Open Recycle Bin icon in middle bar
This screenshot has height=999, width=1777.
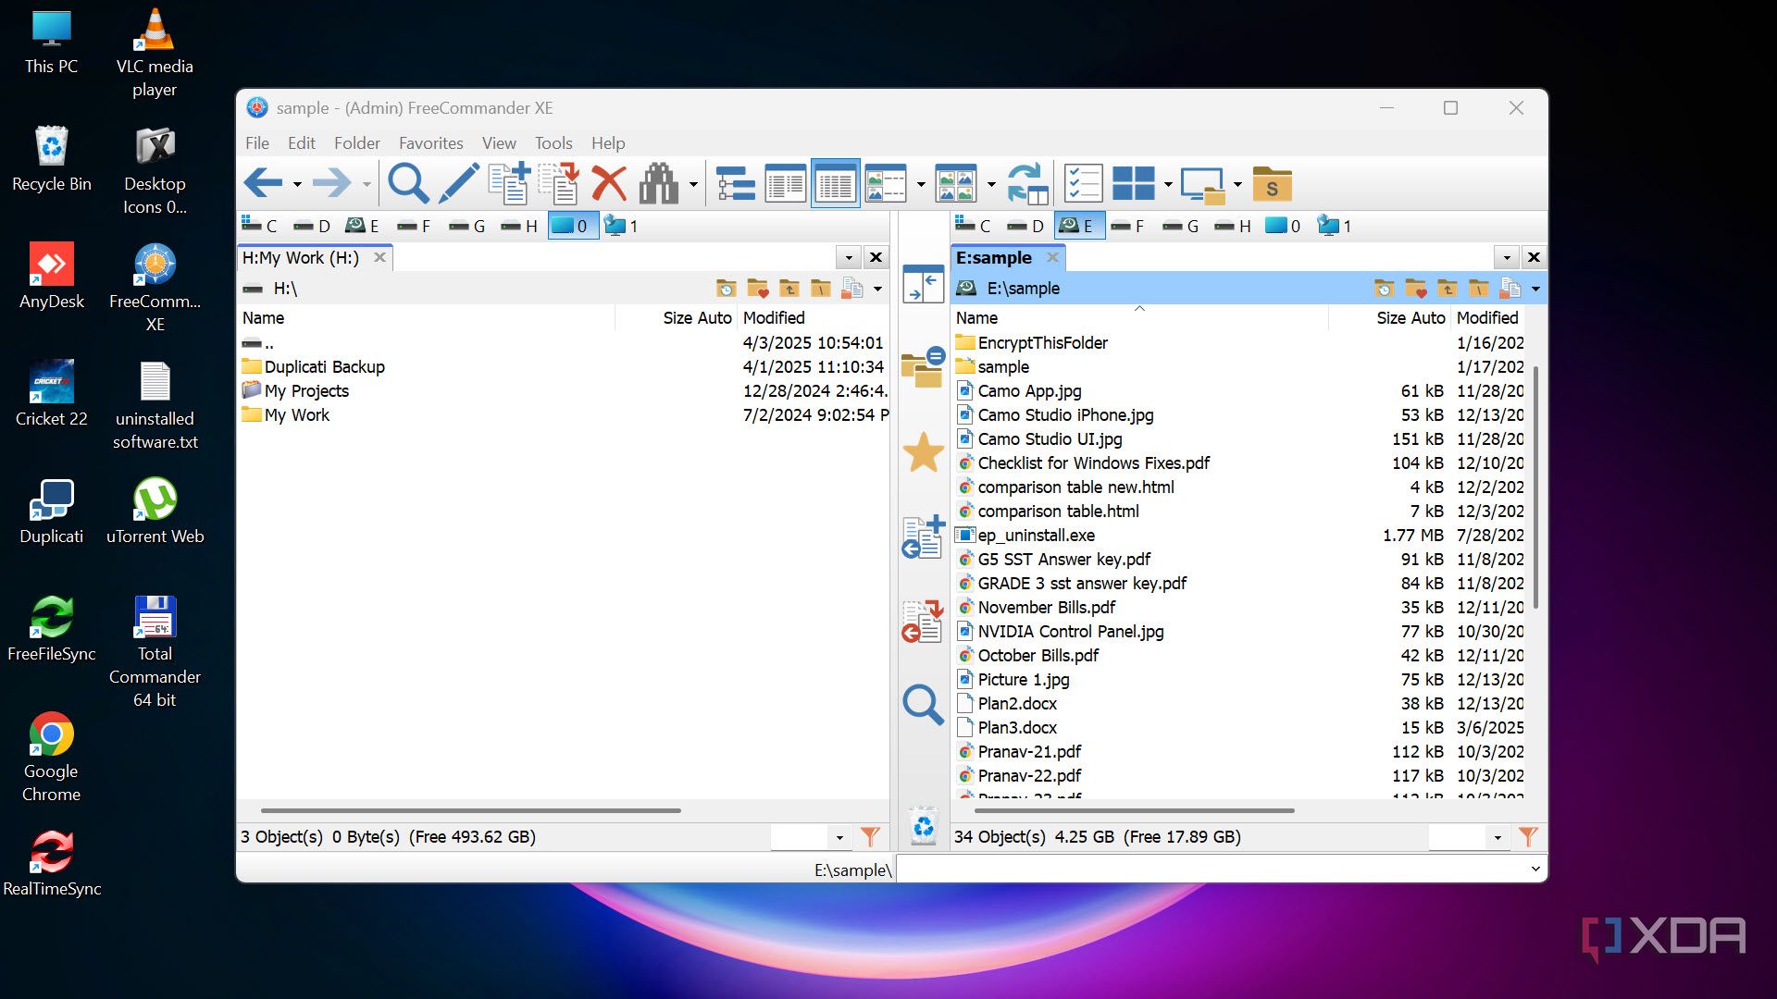(923, 826)
